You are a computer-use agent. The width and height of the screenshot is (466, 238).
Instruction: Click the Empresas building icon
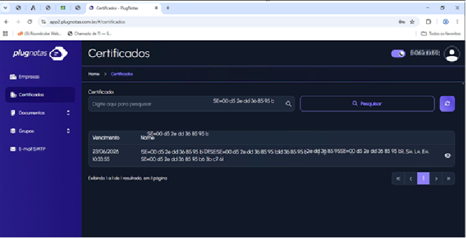(x=13, y=77)
